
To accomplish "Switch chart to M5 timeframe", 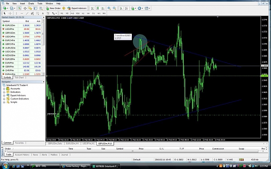I will coord(67,13).
